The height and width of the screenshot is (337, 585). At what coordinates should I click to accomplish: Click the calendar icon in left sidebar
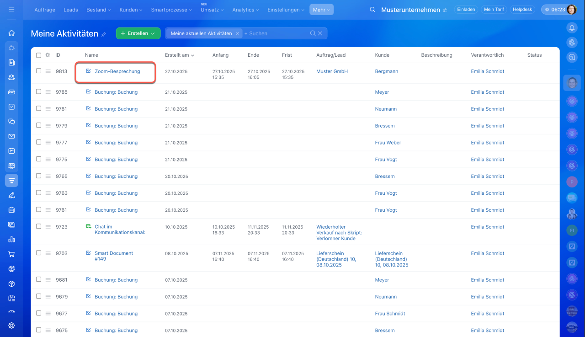(x=11, y=151)
